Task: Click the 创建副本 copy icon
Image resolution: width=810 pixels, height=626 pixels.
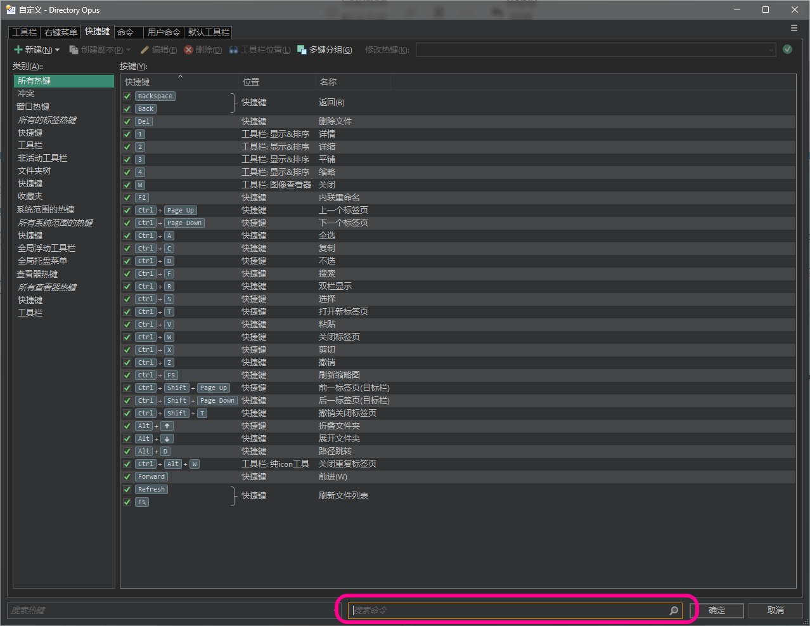Action: [74, 49]
